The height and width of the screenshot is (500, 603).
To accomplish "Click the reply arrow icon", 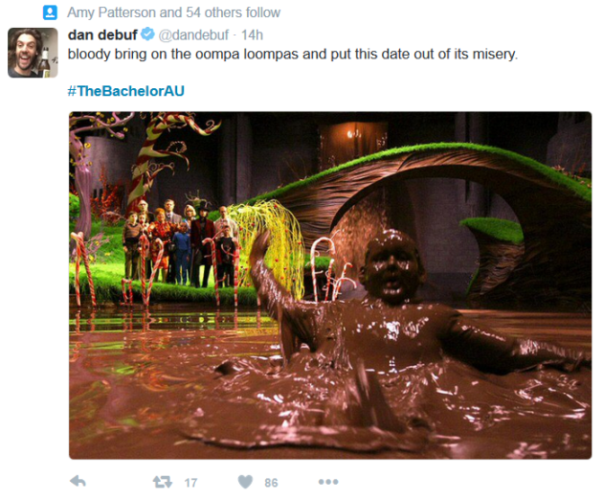I will pyautogui.click(x=78, y=481).
